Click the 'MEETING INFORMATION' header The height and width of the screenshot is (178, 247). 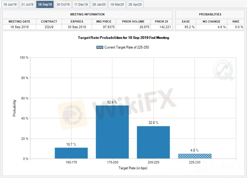pos(87,14)
